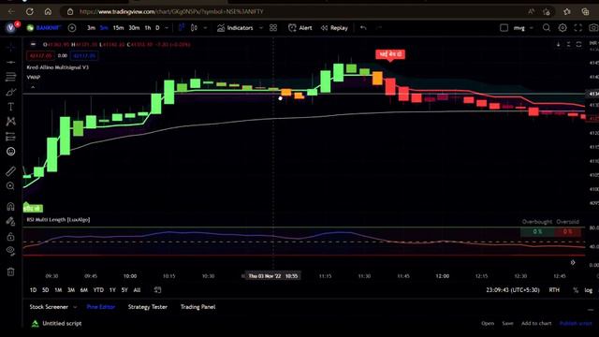Expand the timeframe interval dropdown arrow
This screenshot has width=599, height=337.
coord(167,28)
